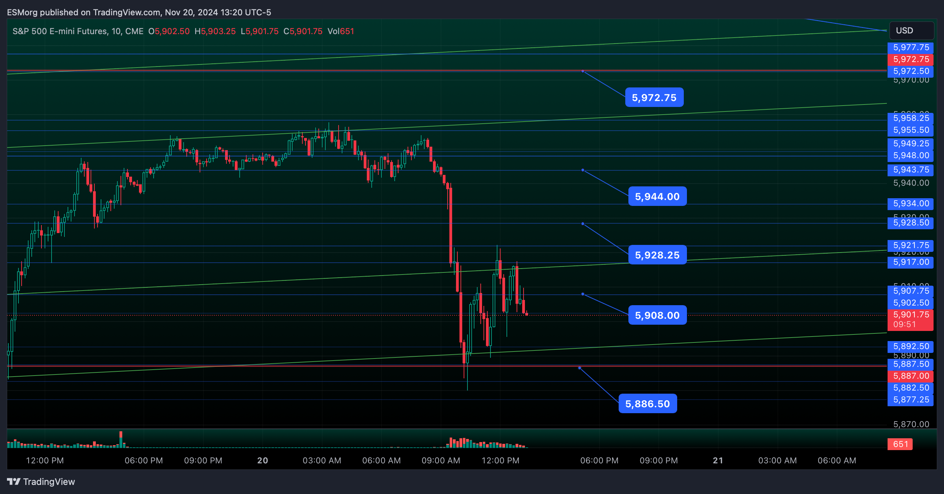Select the 5,928.50 price axis tag
The height and width of the screenshot is (494, 944).
[910, 223]
